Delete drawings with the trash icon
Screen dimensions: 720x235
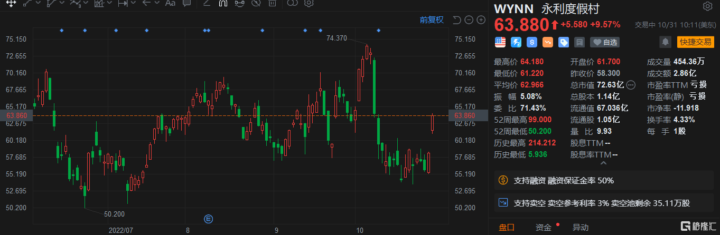pos(272,3)
